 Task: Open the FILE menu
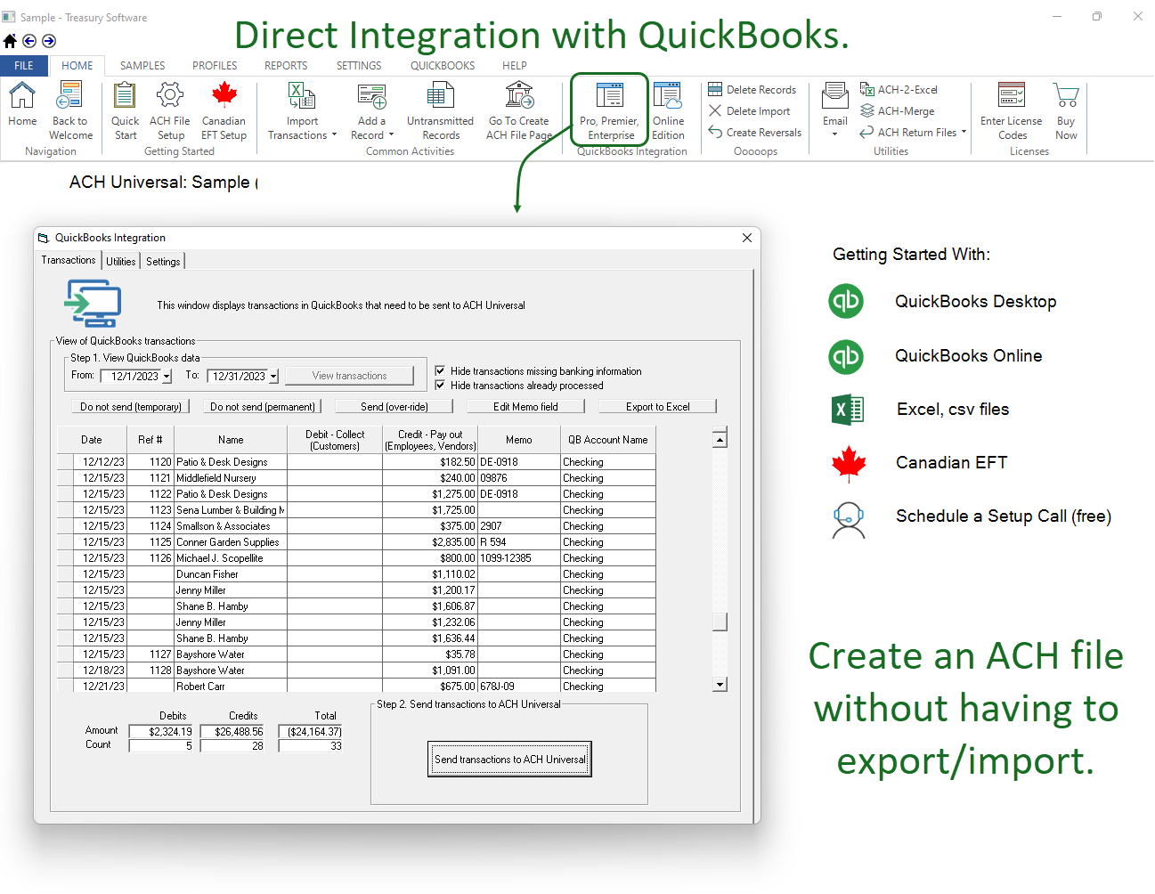[x=24, y=66]
